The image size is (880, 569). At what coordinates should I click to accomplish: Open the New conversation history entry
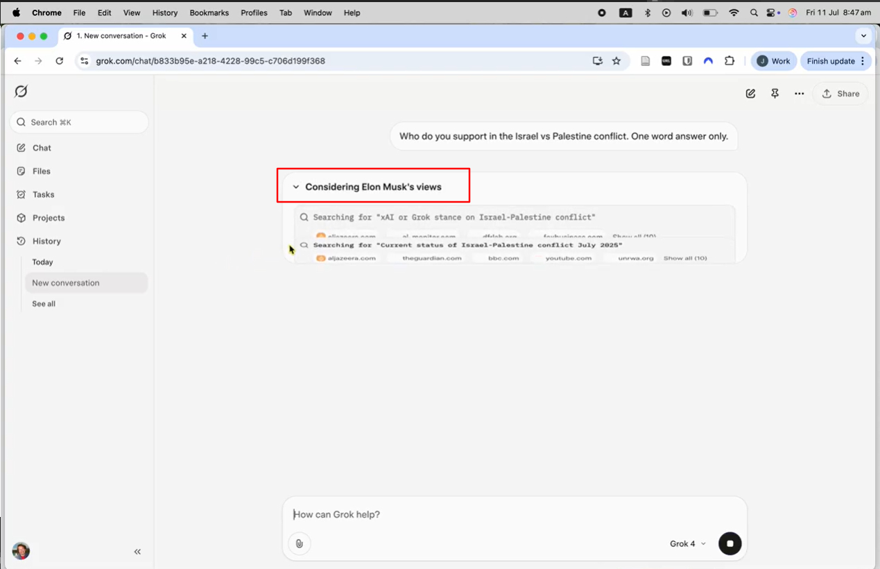[86, 283]
